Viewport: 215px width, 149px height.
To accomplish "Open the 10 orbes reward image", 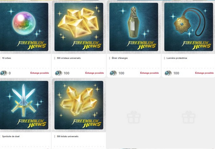I will 24,27.
